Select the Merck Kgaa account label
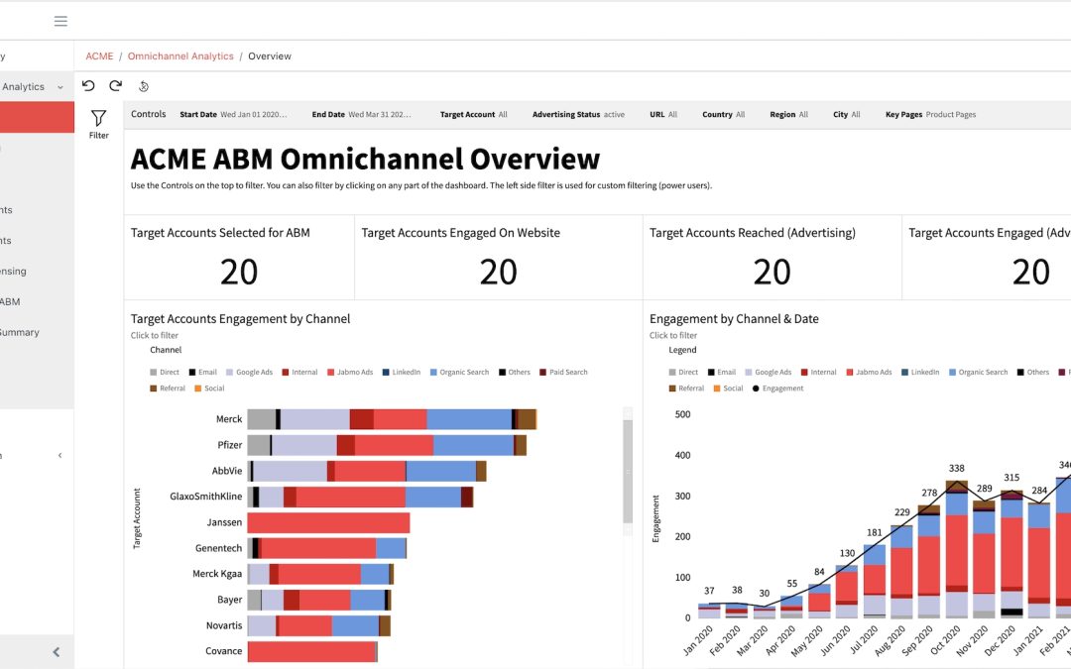Image resolution: width=1071 pixels, height=669 pixels. pos(217,574)
